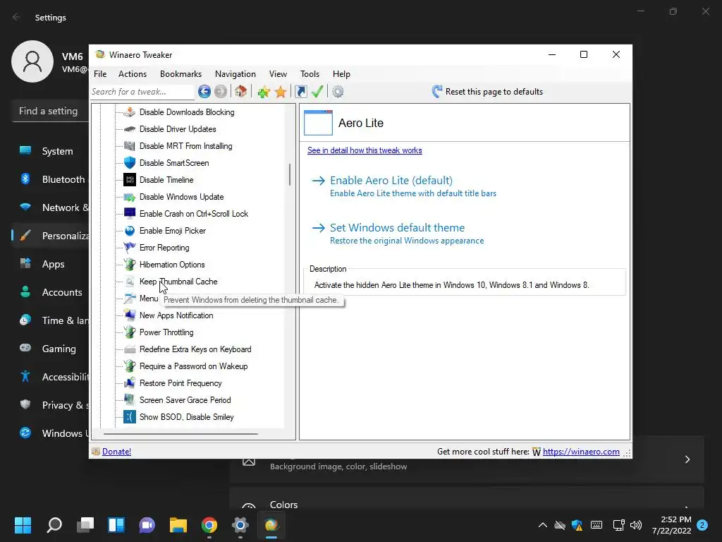
Task: Open Apps in Settings sidebar
Action: [50, 264]
